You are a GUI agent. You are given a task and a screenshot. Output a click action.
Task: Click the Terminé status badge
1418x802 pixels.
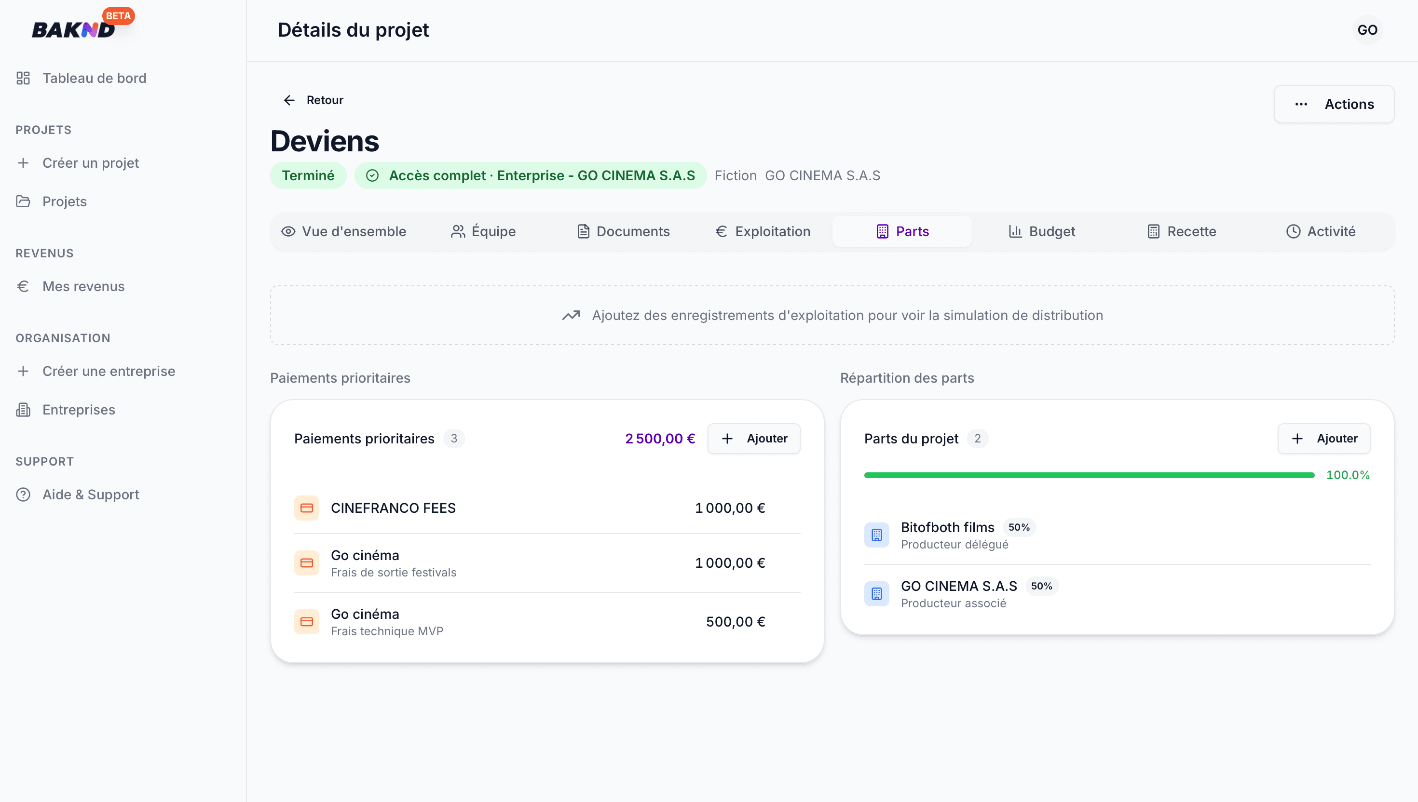[308, 176]
